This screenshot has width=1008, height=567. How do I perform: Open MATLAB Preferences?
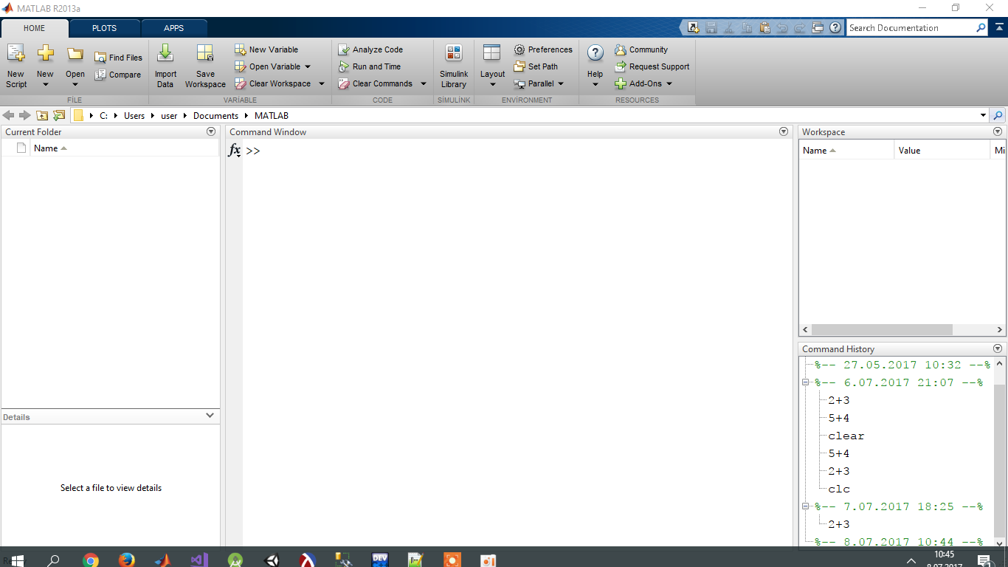543,49
